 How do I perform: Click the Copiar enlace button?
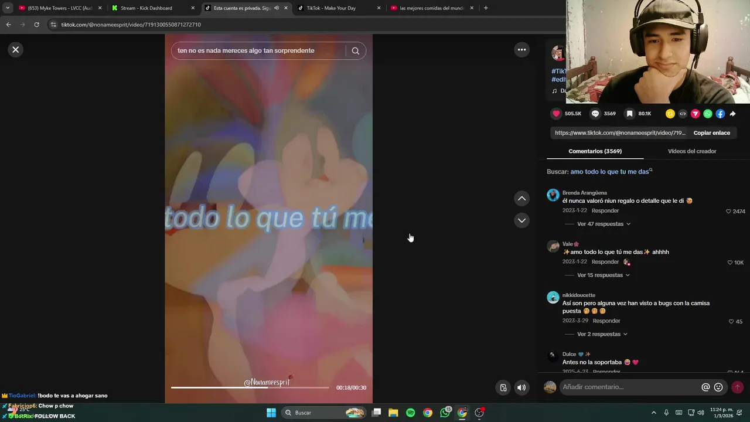point(711,133)
